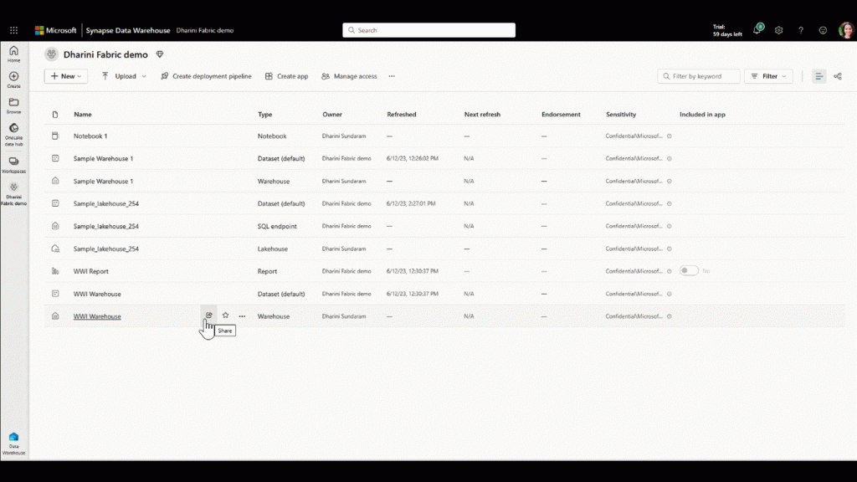
Task: Share the WWI Warehouse item
Action: 208,315
